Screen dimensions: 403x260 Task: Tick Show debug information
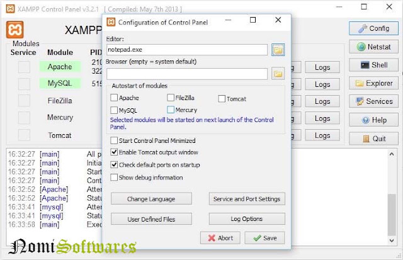(x=114, y=178)
